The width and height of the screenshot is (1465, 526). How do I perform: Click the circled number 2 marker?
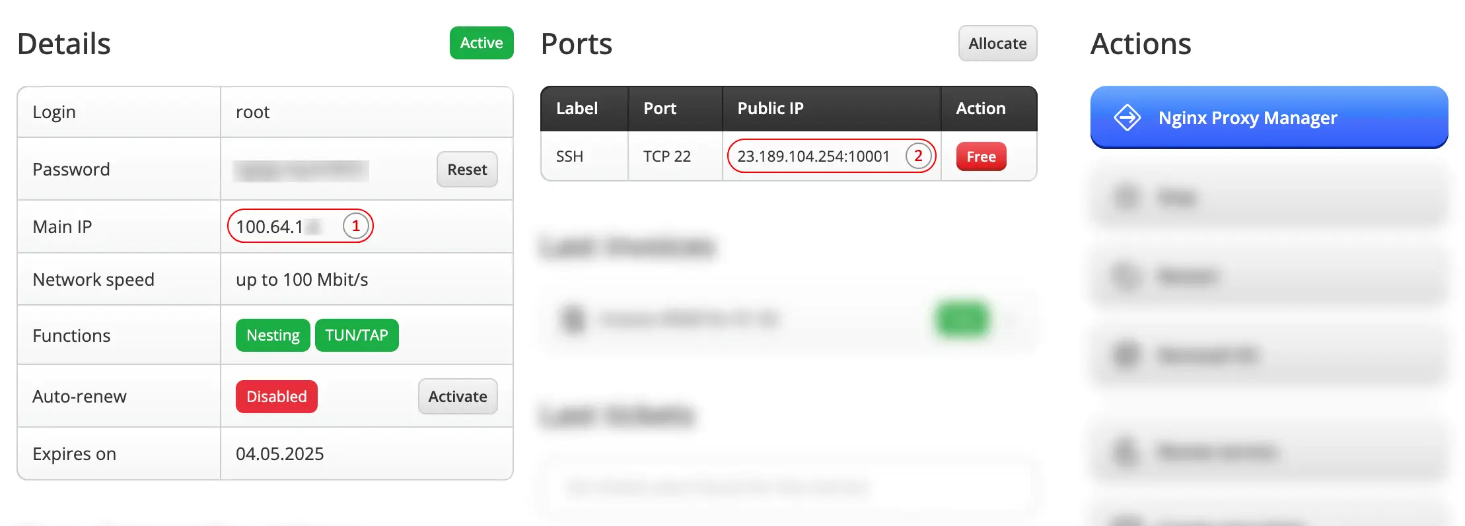point(917,156)
